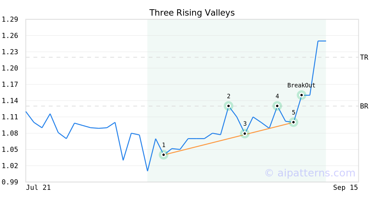The image size is (384, 201).
Task: Click the TR level label
Action: coord(364,57)
